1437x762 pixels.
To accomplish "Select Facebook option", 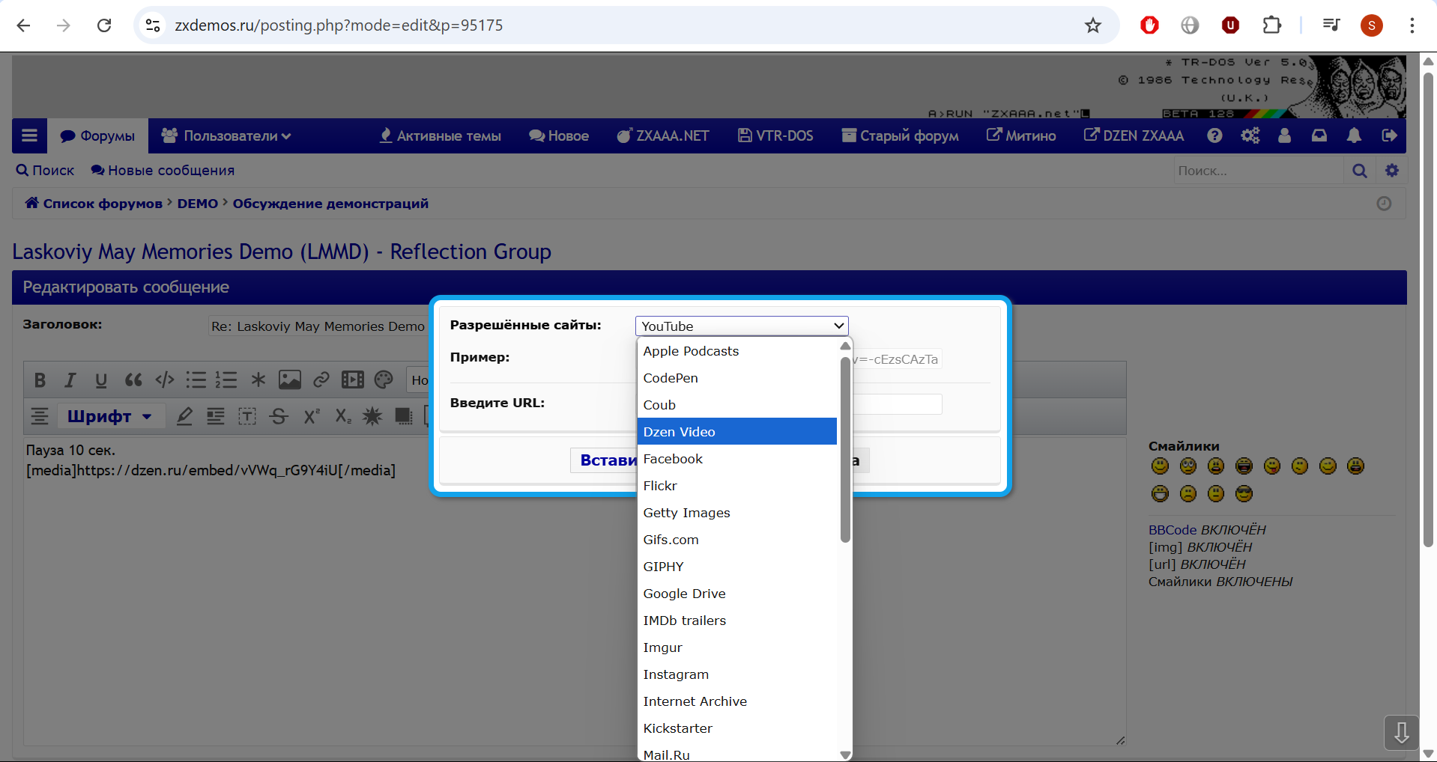I will coord(737,459).
